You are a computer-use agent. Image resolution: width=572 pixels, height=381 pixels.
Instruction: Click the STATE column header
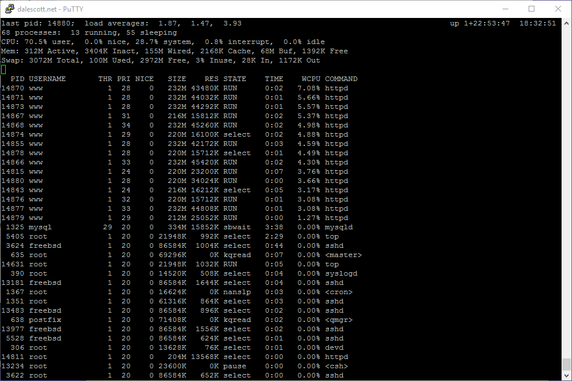click(235, 79)
